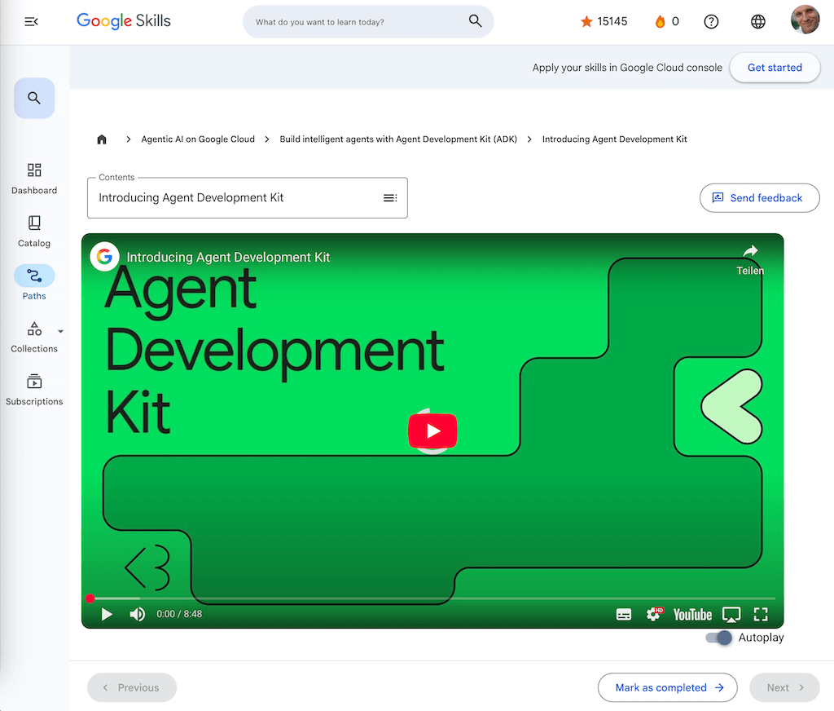The height and width of the screenshot is (711, 834).
Task: Click the video progress bar
Action: click(432, 598)
